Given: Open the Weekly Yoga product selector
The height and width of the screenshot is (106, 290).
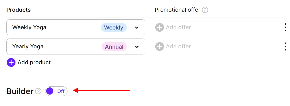Looking at the screenshot, I should coord(76,27).
